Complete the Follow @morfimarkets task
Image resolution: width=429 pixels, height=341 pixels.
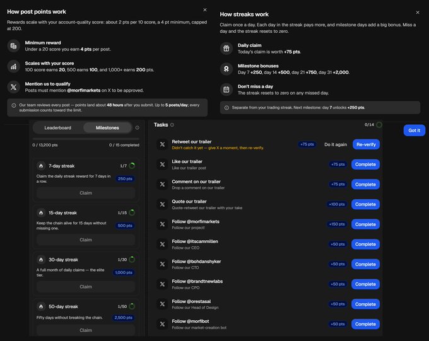(365, 224)
